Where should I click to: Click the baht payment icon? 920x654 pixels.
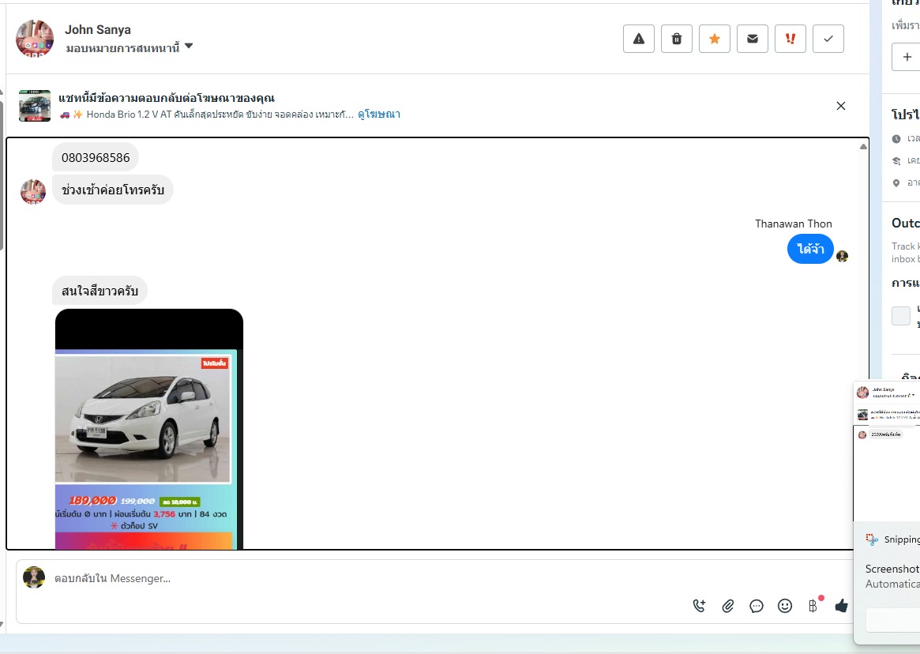(813, 606)
